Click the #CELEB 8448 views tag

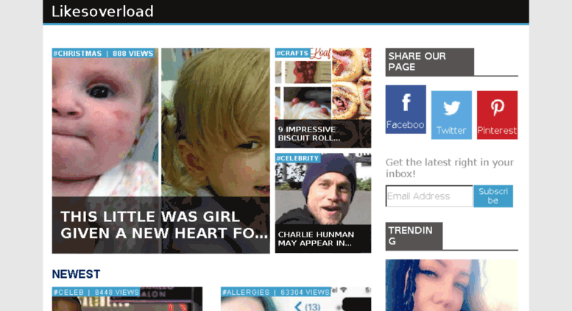point(96,292)
